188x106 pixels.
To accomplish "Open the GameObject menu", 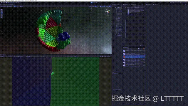I will [x=11, y=1].
